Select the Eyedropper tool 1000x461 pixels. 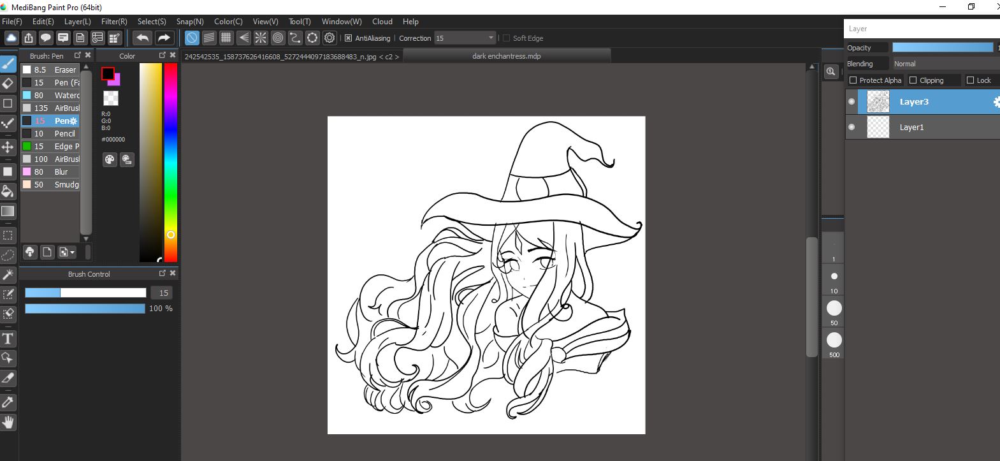pos(8,402)
